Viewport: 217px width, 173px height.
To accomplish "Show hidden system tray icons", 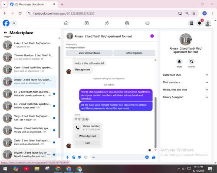I will pyautogui.click(x=179, y=169).
